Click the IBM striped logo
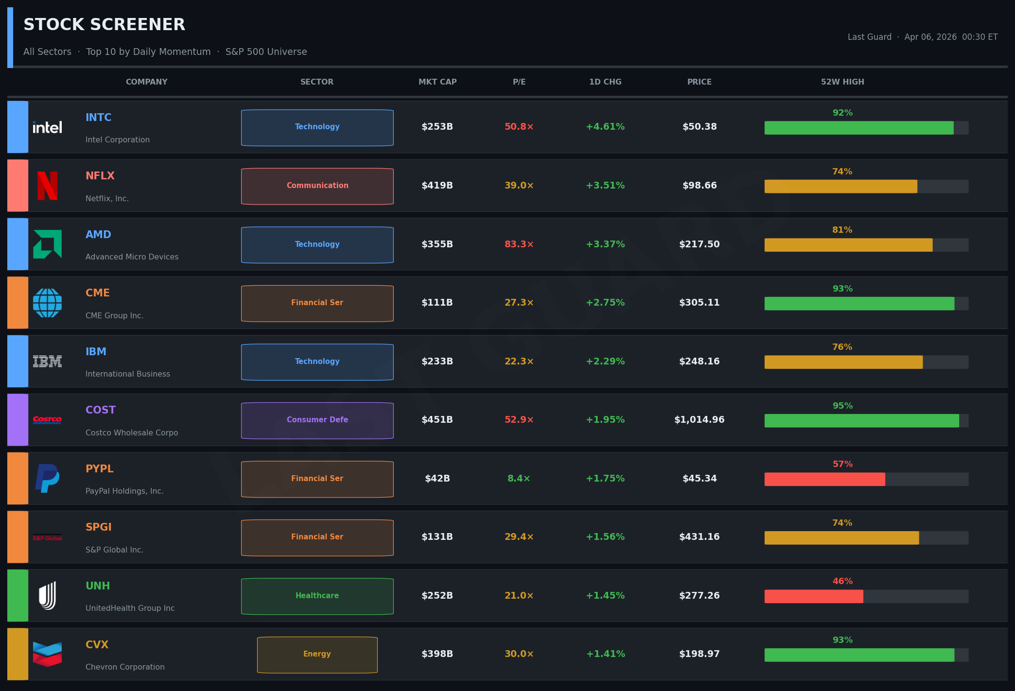 point(47,361)
